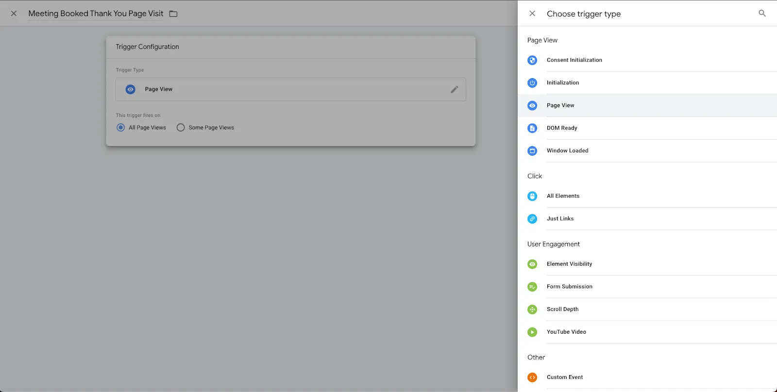This screenshot has height=392, width=777.
Task: Click the DOM Ready document icon
Action: [532, 128]
